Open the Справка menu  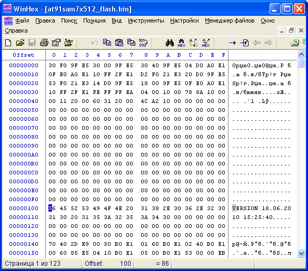pos(16,30)
